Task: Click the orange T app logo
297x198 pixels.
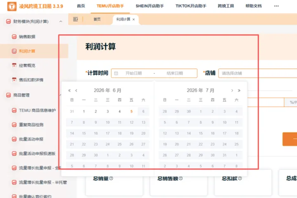Action: pyautogui.click(x=12, y=7)
